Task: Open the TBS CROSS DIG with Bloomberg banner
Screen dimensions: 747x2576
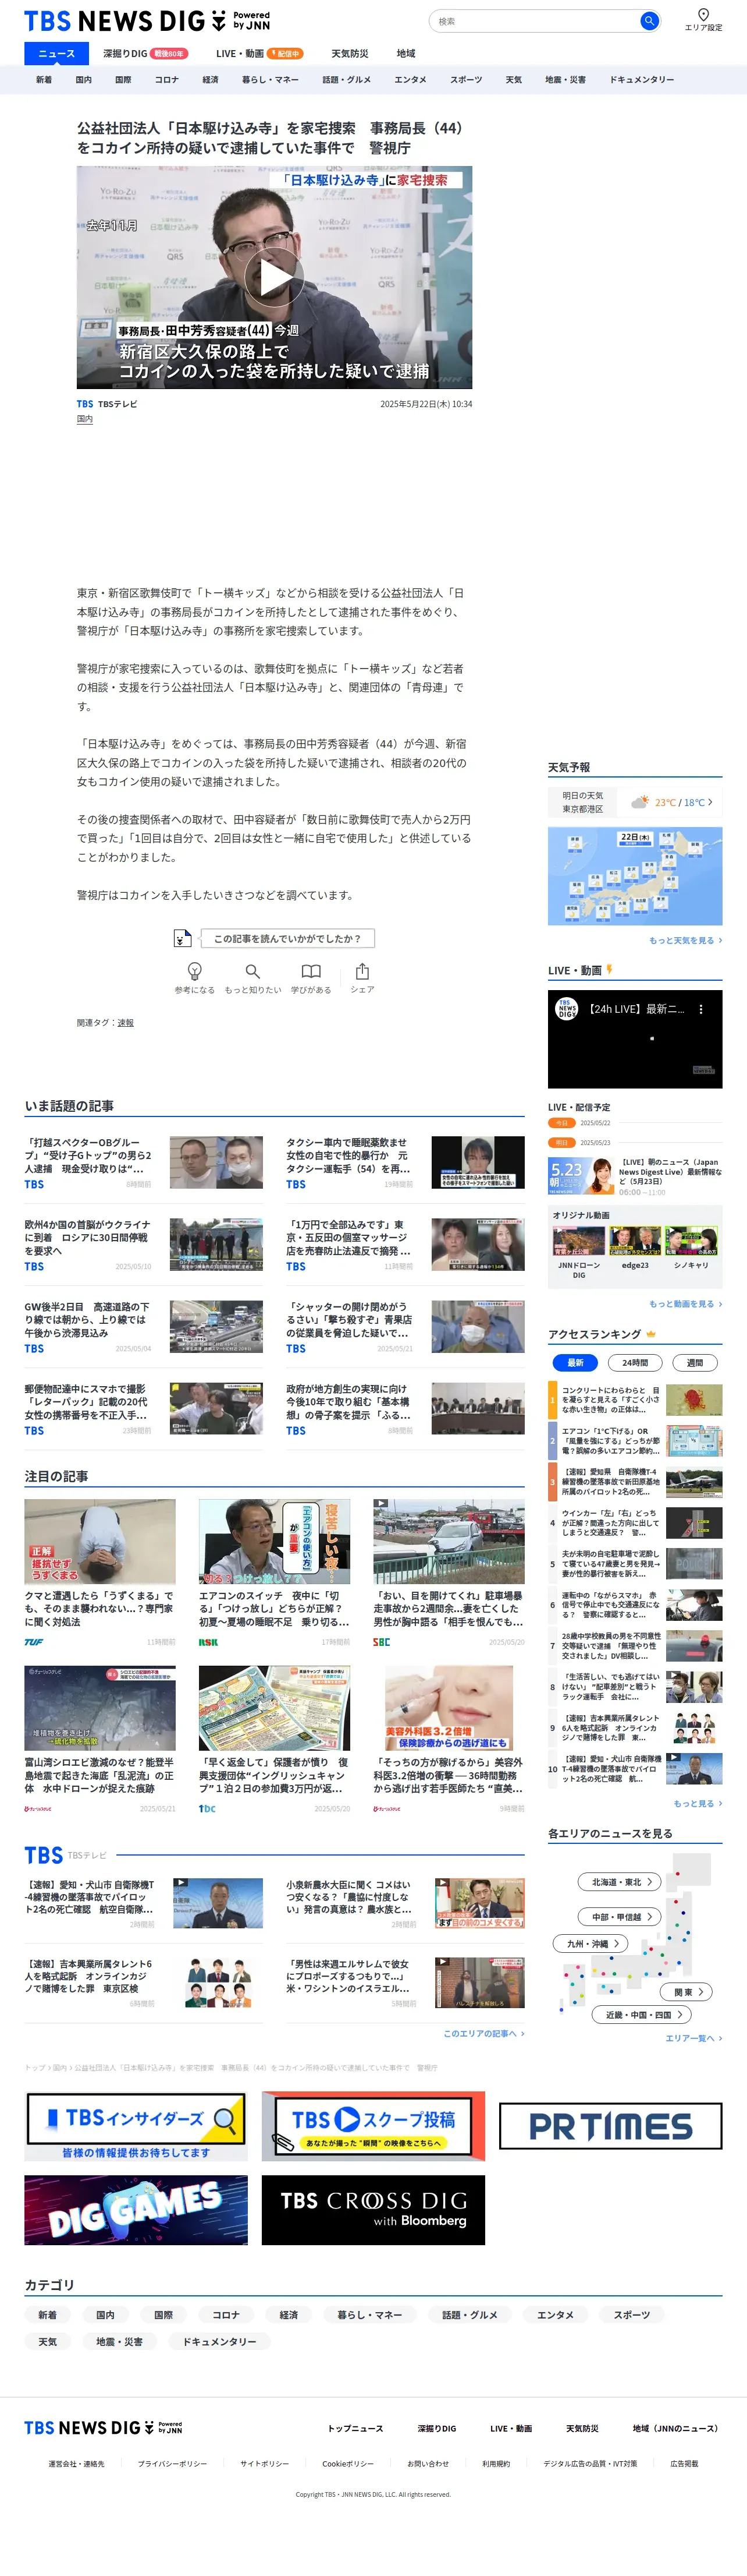Action: pyautogui.click(x=373, y=2210)
